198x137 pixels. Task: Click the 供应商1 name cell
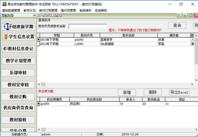click(94, 104)
